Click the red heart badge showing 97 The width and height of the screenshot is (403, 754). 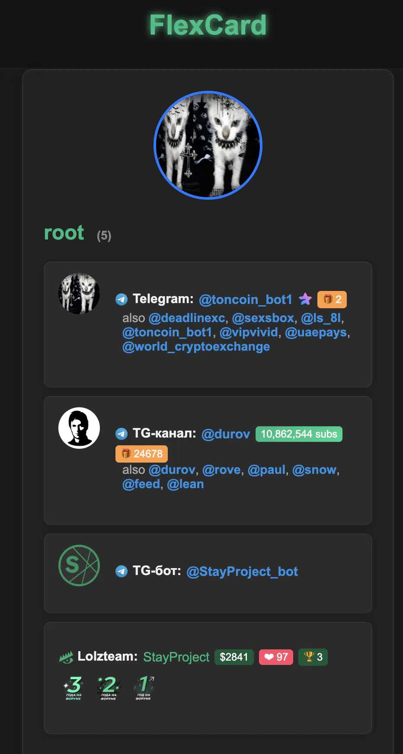coord(276,657)
